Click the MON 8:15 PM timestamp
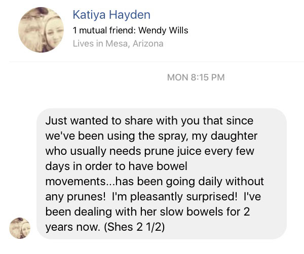 coord(196,77)
